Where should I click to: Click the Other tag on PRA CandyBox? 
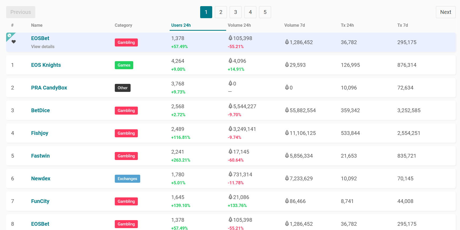[123, 88]
